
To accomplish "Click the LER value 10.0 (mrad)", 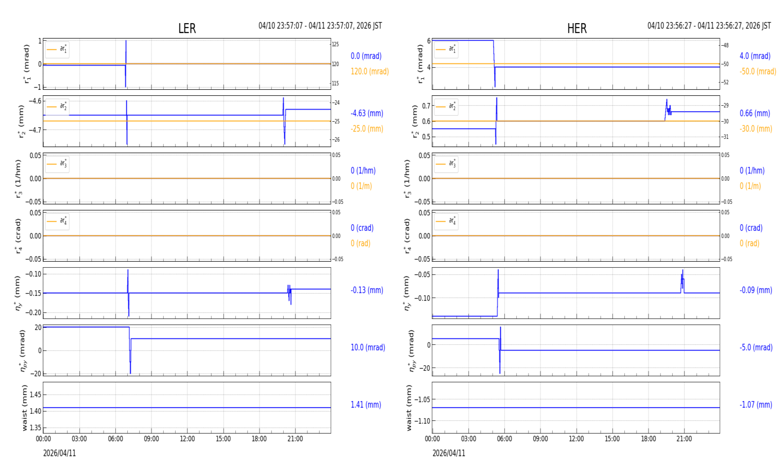I will pyautogui.click(x=368, y=348).
